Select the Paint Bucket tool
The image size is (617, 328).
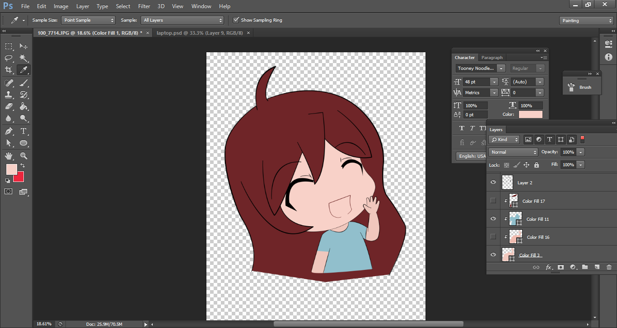(x=23, y=106)
